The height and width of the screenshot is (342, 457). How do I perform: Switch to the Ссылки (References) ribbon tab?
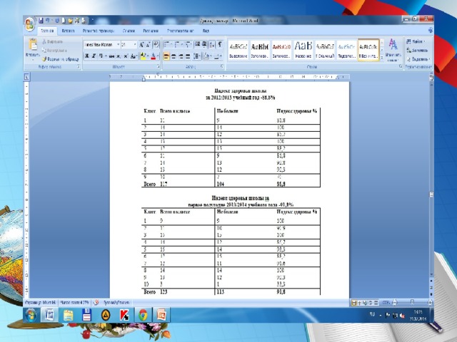click(x=129, y=31)
